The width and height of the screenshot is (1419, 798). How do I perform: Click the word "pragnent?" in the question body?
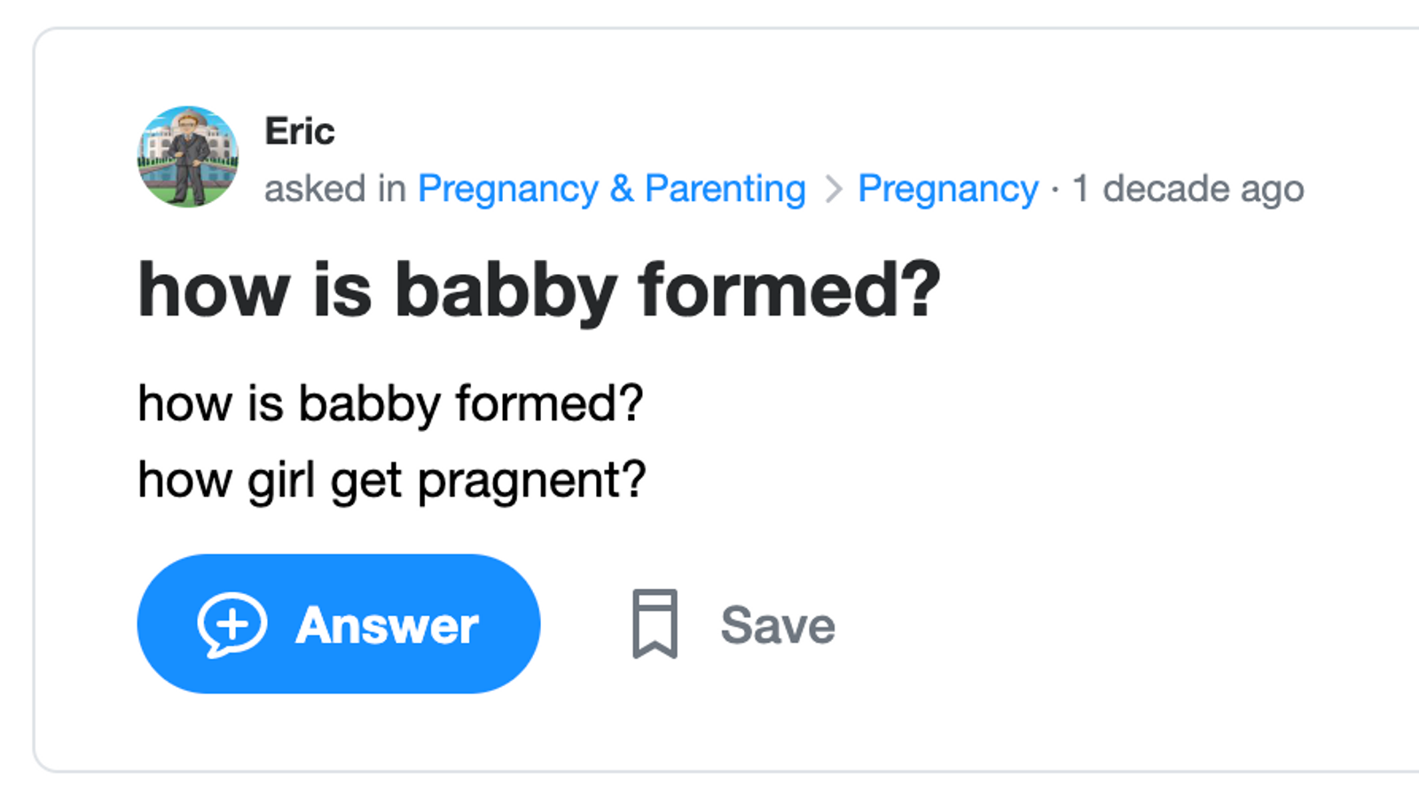pyautogui.click(x=531, y=481)
